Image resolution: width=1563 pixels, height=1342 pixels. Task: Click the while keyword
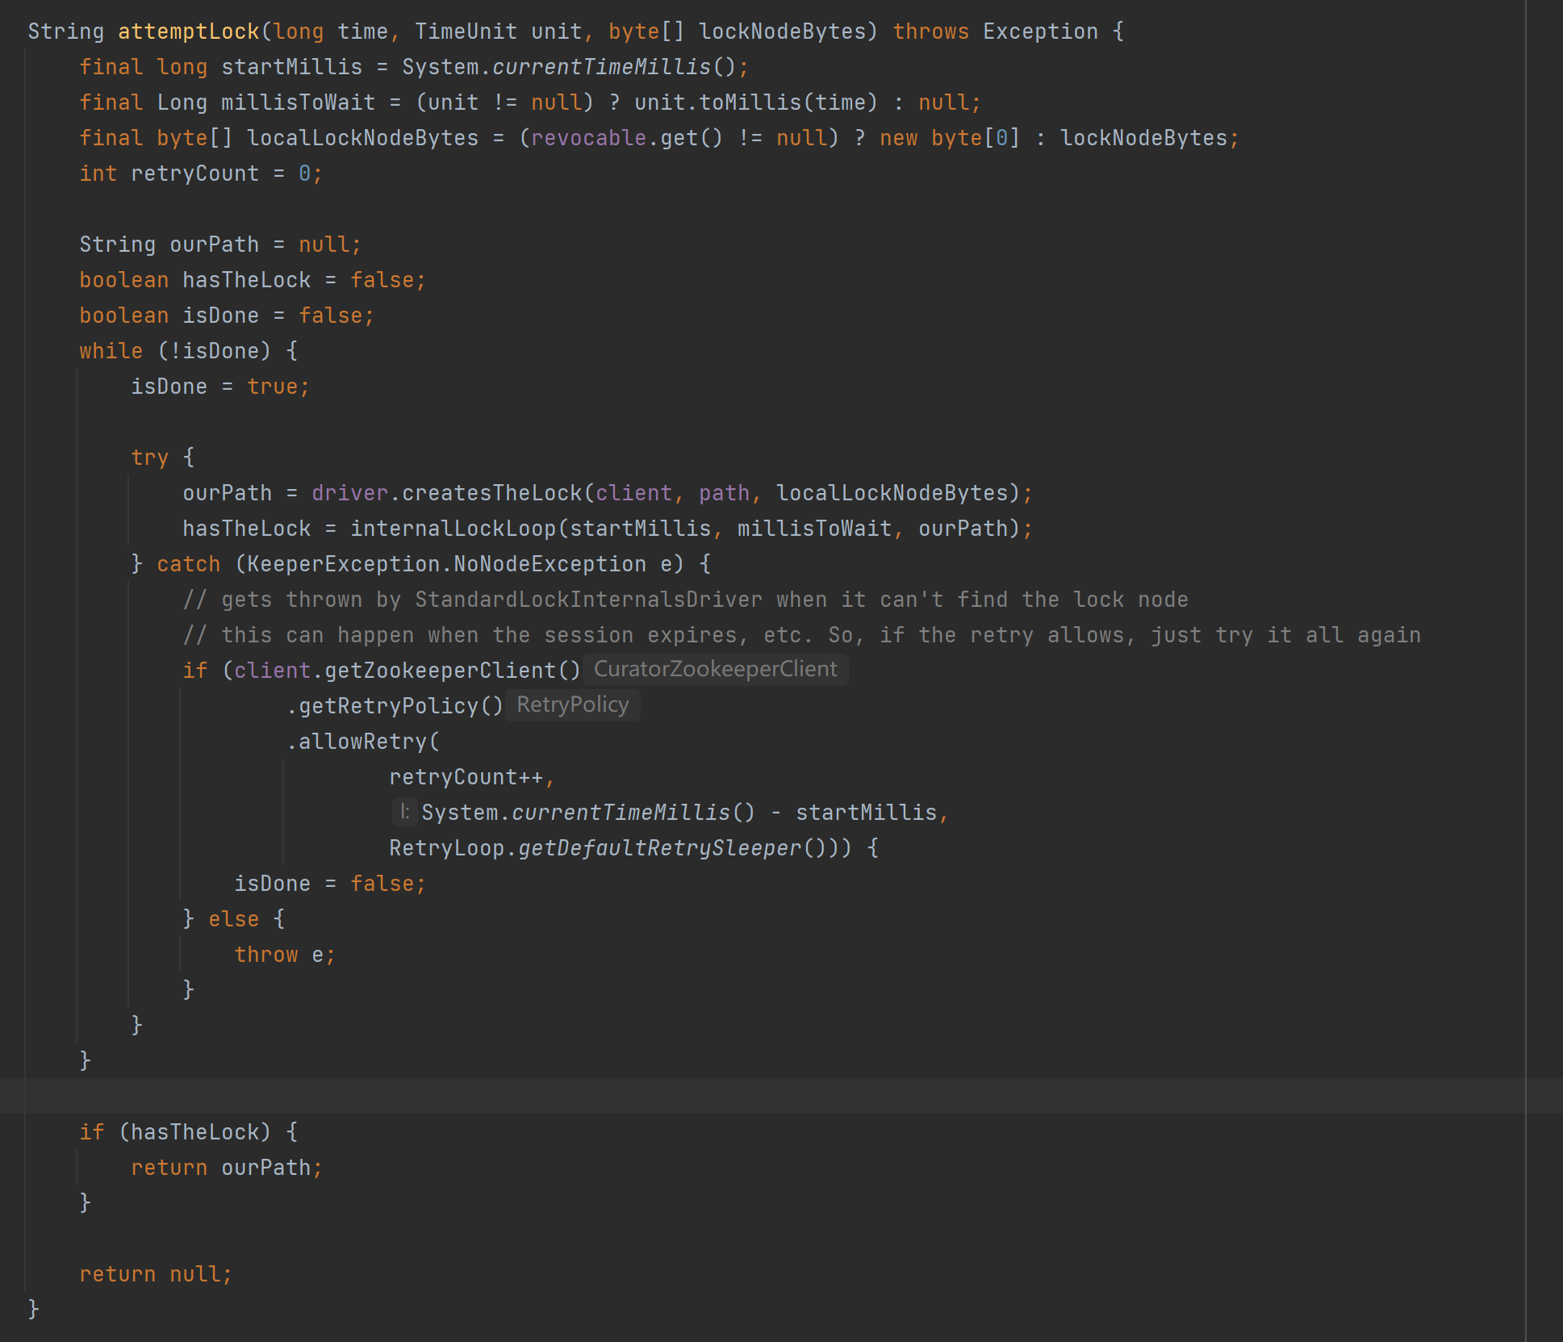[x=111, y=351]
